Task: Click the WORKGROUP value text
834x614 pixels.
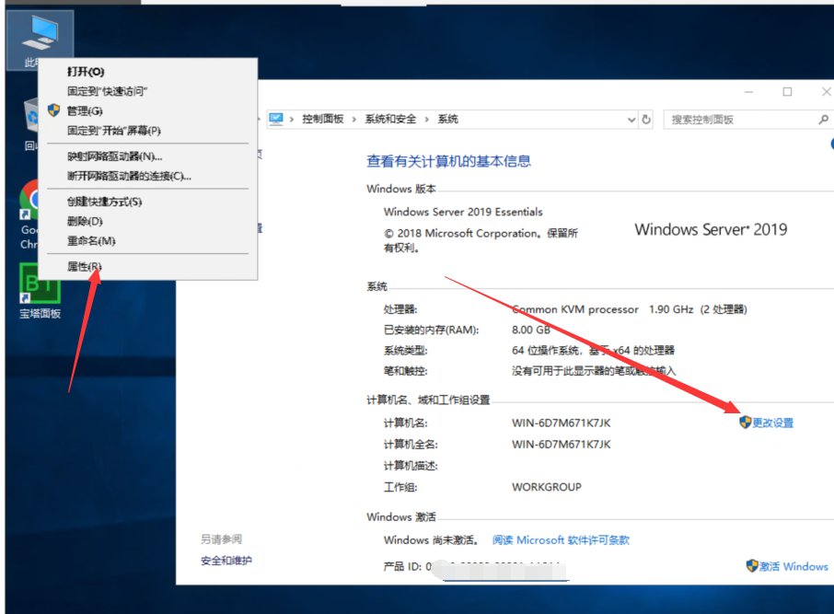Action: click(x=546, y=487)
